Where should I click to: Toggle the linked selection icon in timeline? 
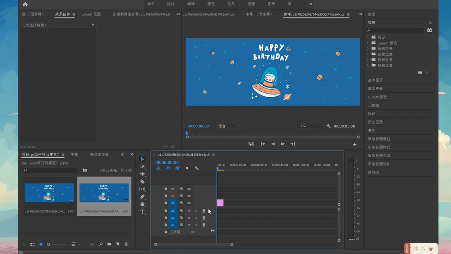coord(178,168)
